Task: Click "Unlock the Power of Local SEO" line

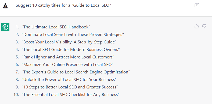Action: (69, 80)
